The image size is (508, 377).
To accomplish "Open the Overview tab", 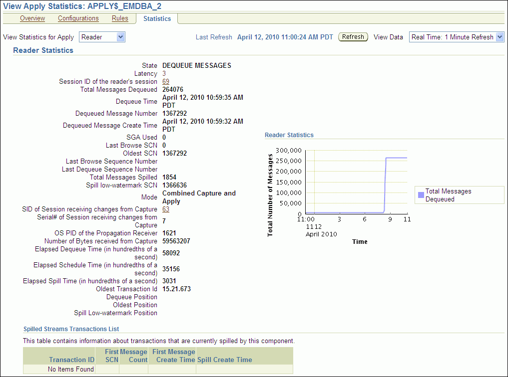I will (x=32, y=18).
